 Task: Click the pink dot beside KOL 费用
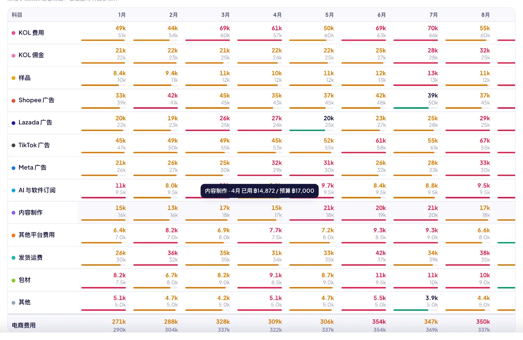tap(13, 33)
